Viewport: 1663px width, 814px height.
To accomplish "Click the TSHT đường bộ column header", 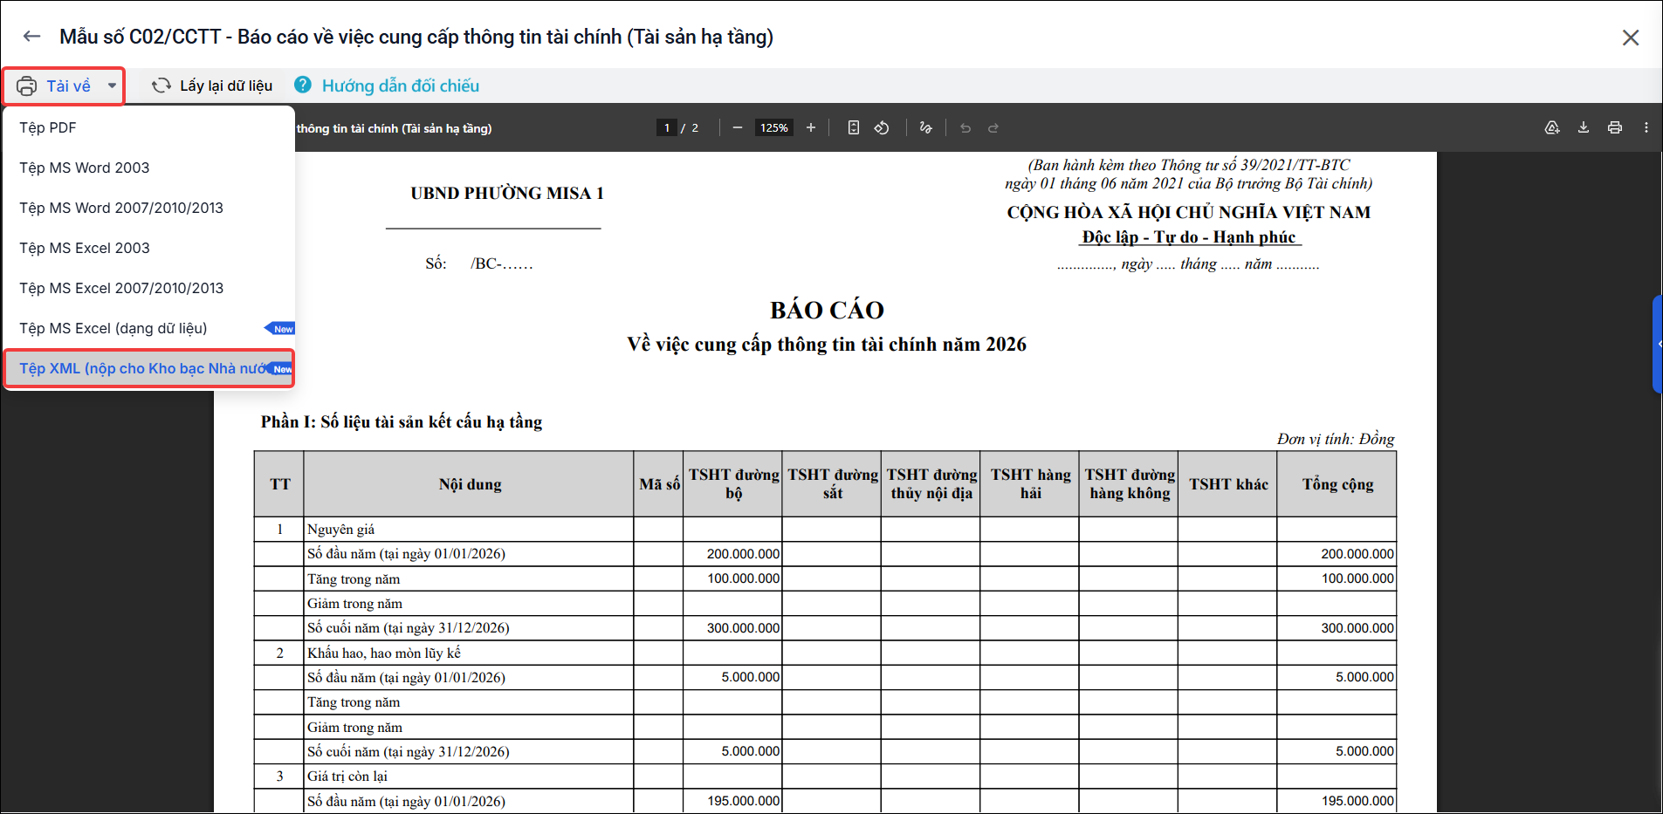I will point(733,484).
